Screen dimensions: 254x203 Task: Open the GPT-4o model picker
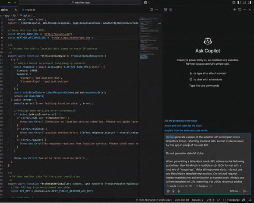click(x=235, y=191)
